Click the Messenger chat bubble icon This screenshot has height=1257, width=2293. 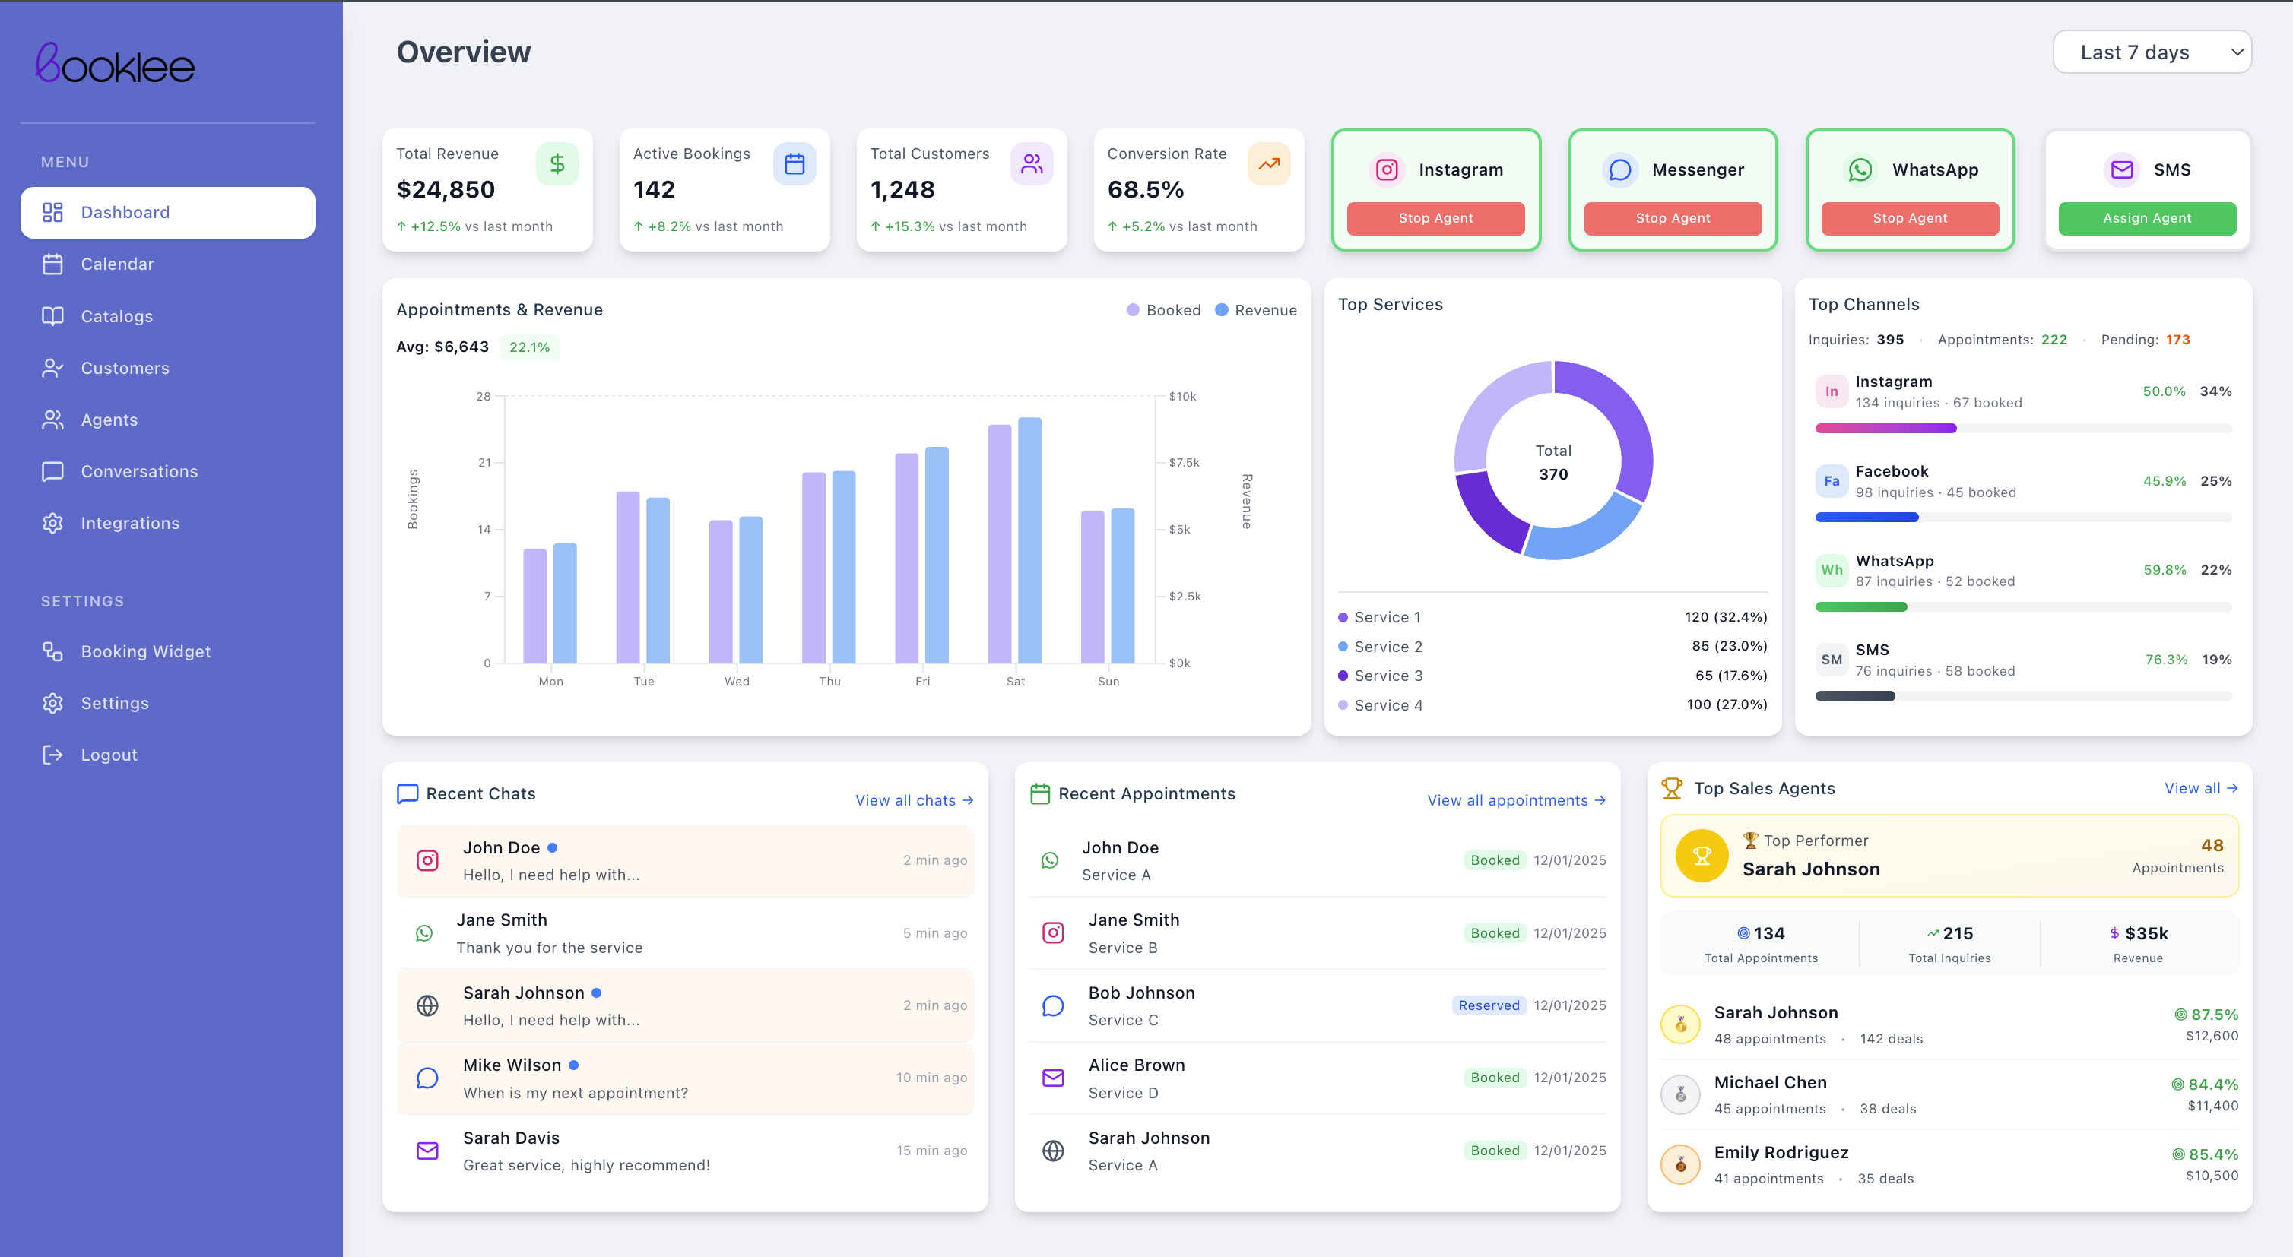pyautogui.click(x=1620, y=170)
